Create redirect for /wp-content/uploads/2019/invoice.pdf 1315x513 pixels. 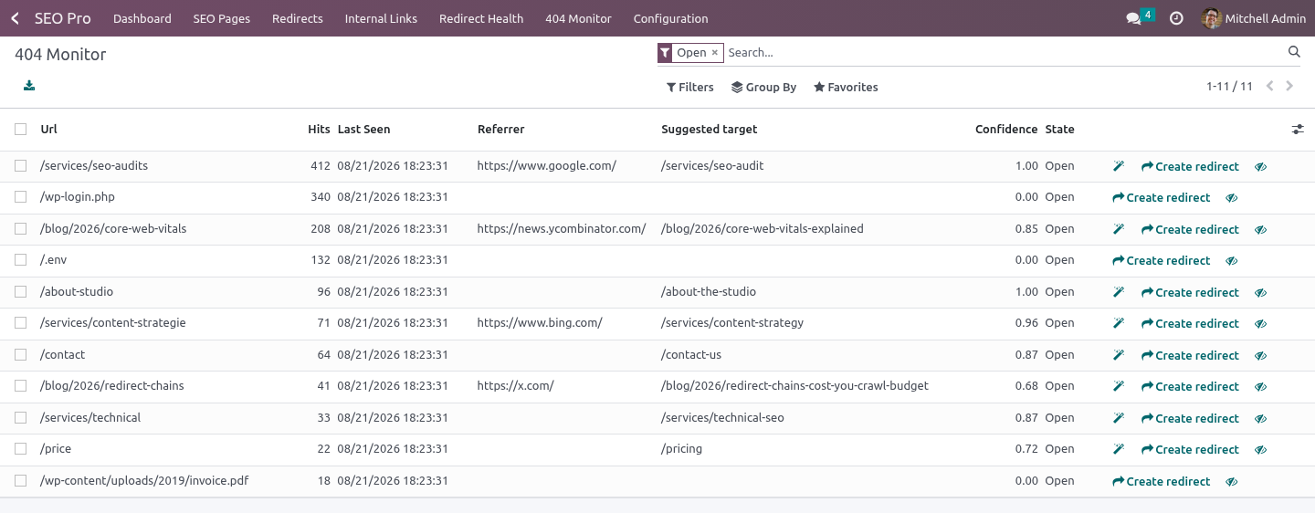pos(1161,481)
